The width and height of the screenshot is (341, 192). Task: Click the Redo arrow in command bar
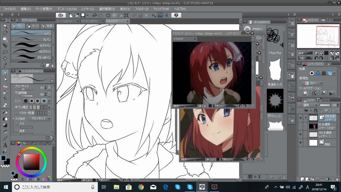tap(100, 15)
